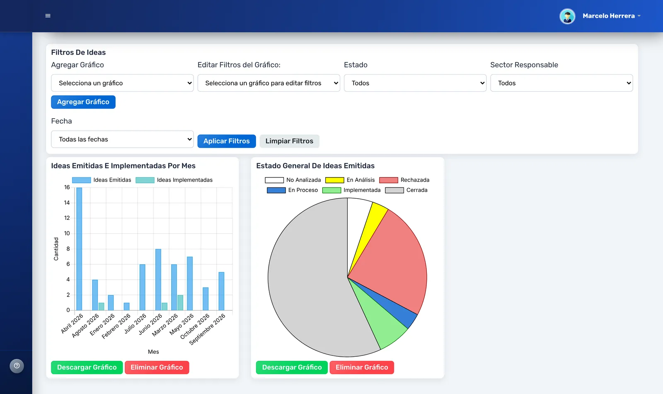Toggle the Rechazada legend item

(x=404, y=180)
